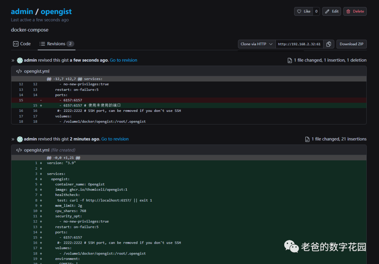Click the list icon in Revisions tab
This screenshot has width=379, height=264.
[x=42, y=44]
